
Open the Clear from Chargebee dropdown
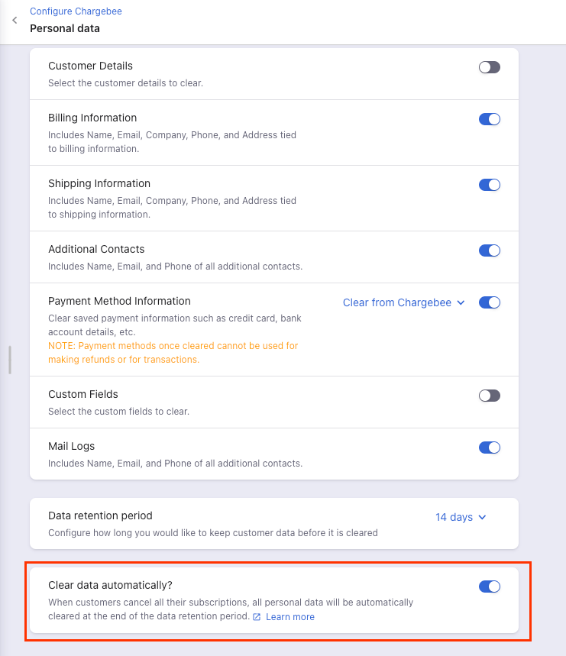tap(397, 302)
